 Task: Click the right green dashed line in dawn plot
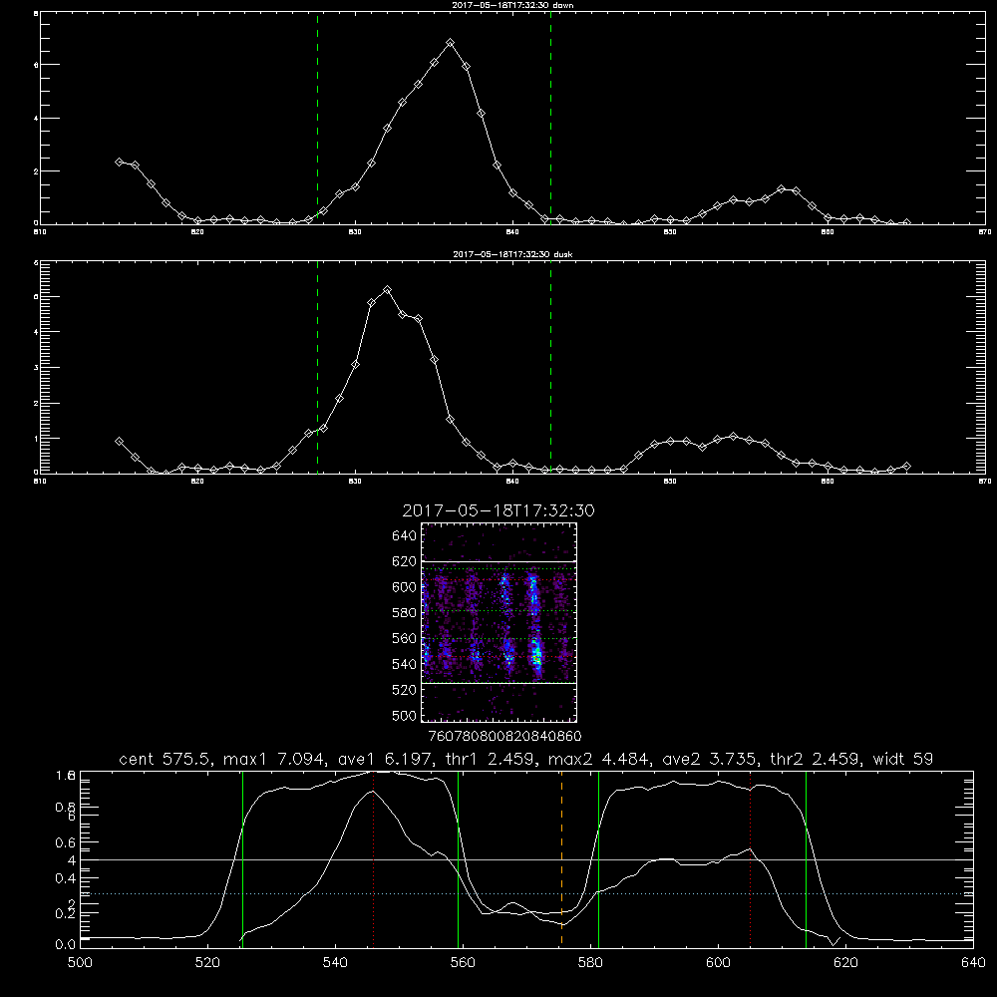tap(550, 119)
